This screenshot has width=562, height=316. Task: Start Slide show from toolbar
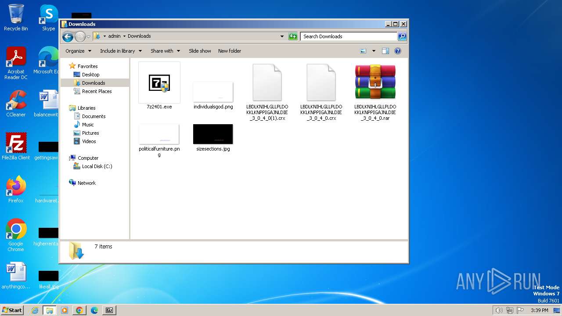coord(200,51)
